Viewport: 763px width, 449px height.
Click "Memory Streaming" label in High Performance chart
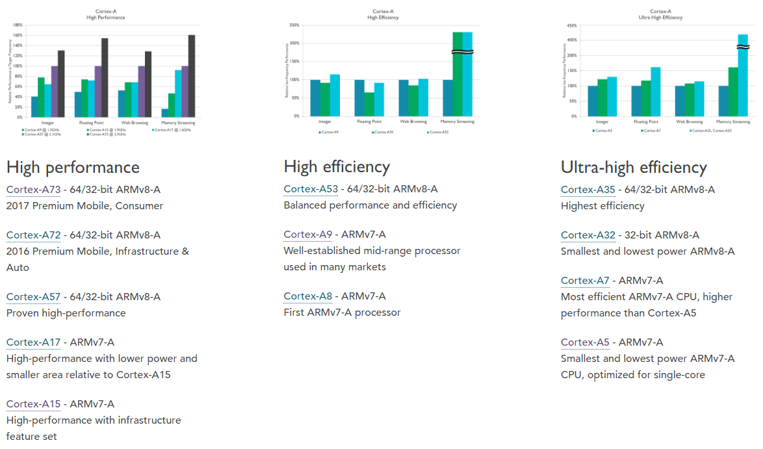(x=178, y=123)
